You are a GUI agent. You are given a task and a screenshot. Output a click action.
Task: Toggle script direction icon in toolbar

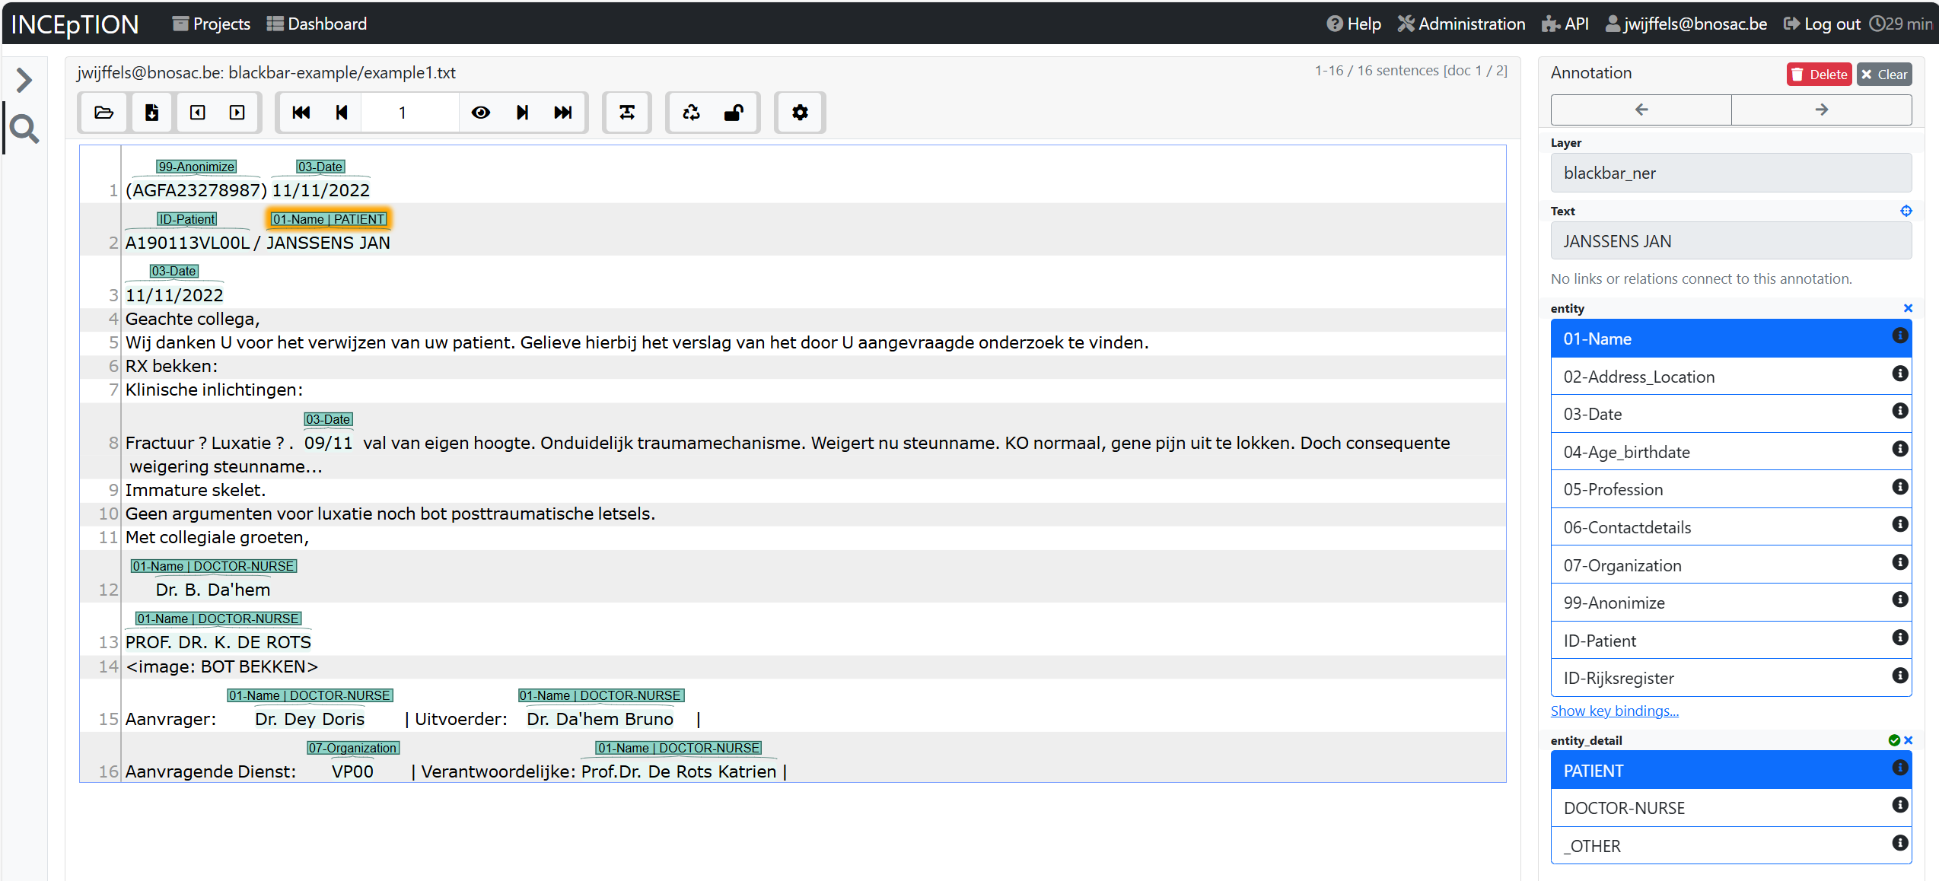pyautogui.click(x=627, y=113)
